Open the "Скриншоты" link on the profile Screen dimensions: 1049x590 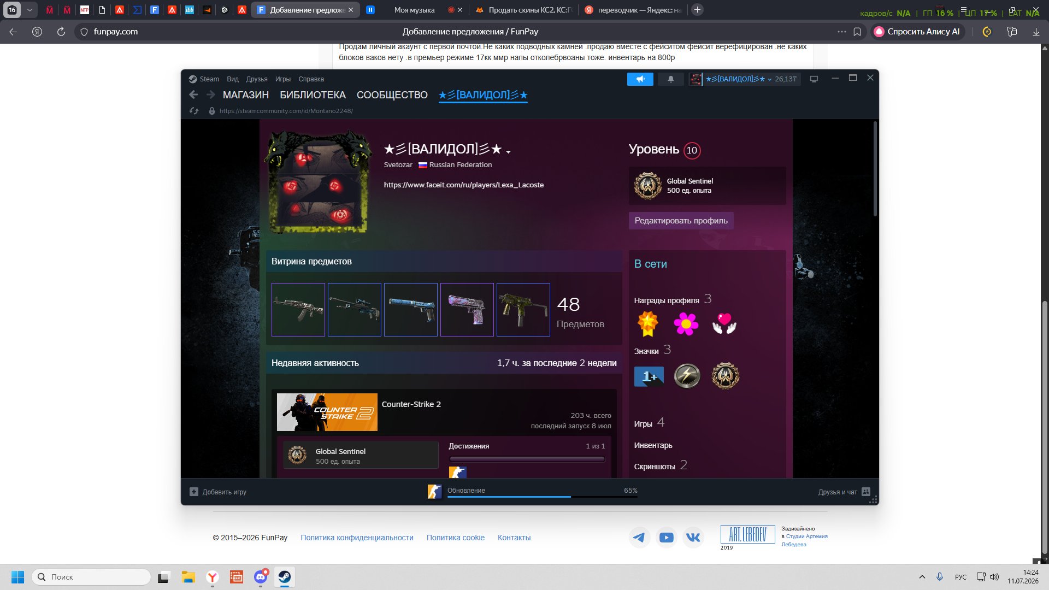(655, 467)
